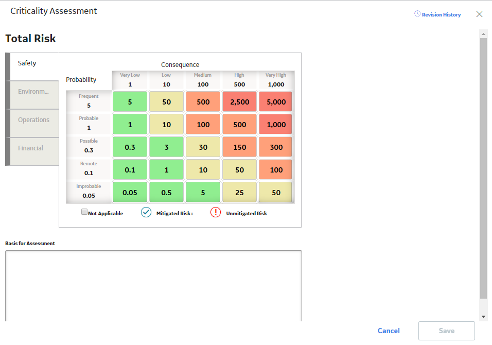Click the Unmitigated Risk exclamation icon
This screenshot has width=492, height=345.
point(216,213)
